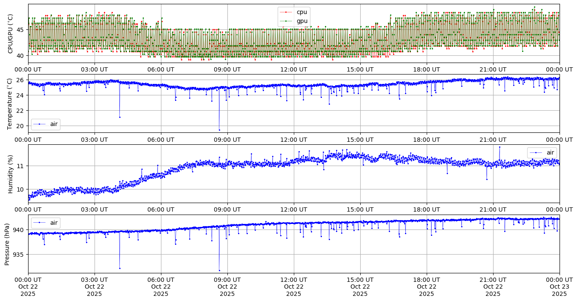The width and height of the screenshot is (577, 301).
Task: Click the 45 tick on CPU/GPU axis
Action: [21, 30]
